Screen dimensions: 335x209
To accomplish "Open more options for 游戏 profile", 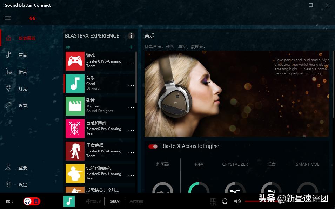I will tap(131, 63).
